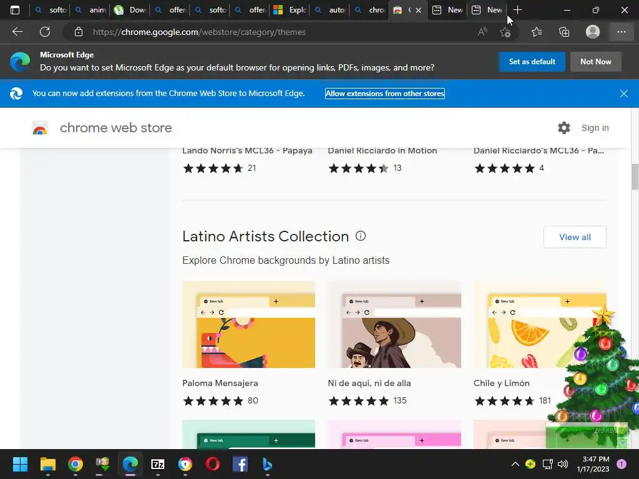639x479 pixels.
Task: Open Bing app from taskbar
Action: tap(267, 464)
